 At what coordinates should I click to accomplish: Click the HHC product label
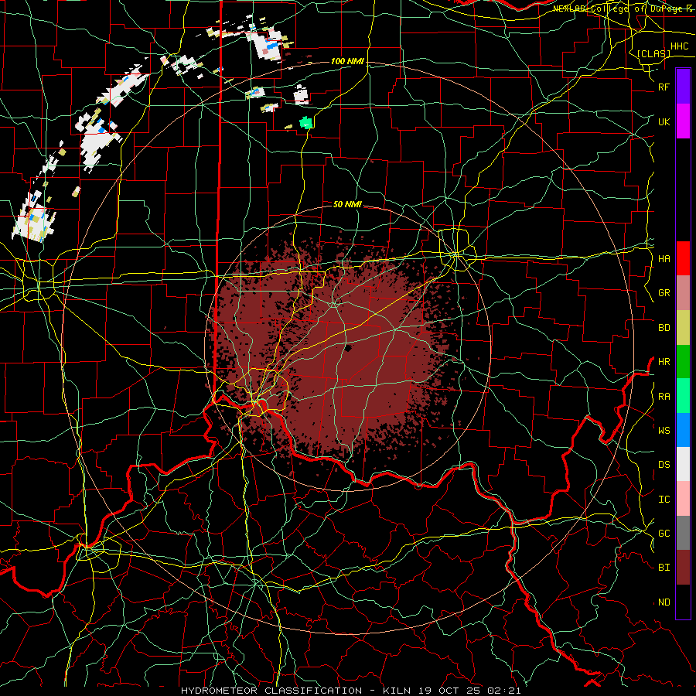click(679, 46)
